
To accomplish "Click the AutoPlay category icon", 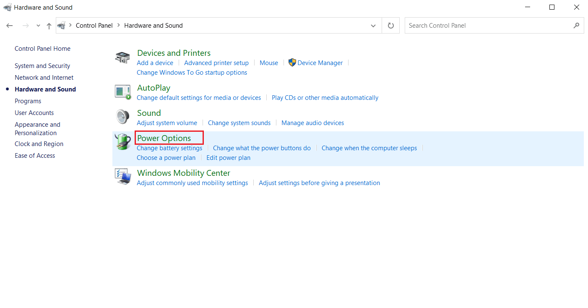I will pyautogui.click(x=122, y=91).
